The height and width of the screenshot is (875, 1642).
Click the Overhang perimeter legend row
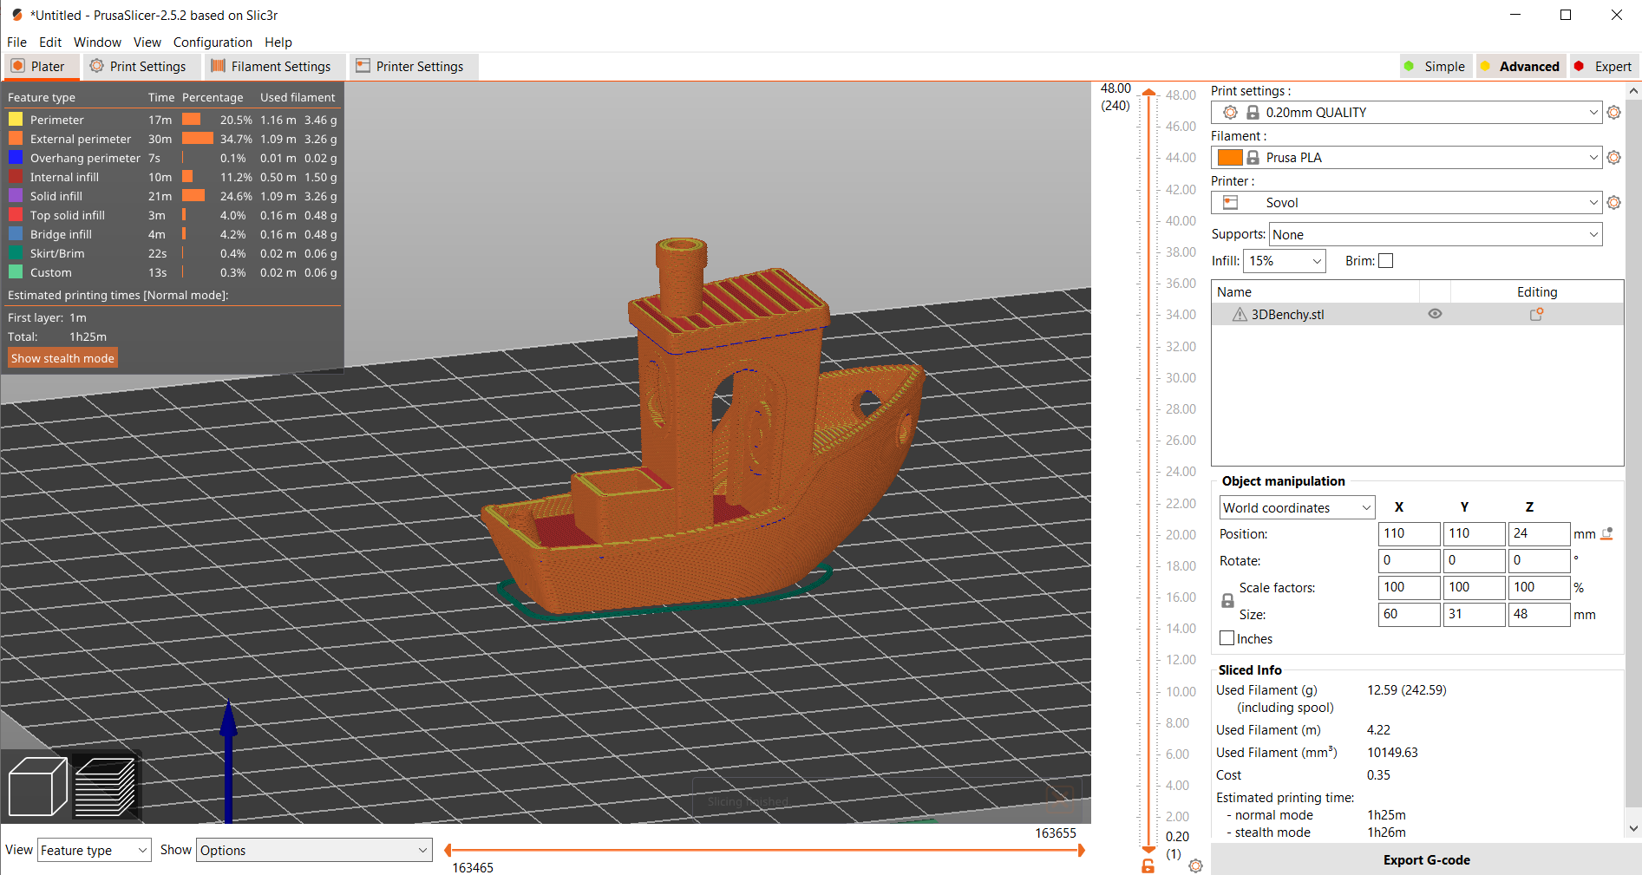pos(173,158)
